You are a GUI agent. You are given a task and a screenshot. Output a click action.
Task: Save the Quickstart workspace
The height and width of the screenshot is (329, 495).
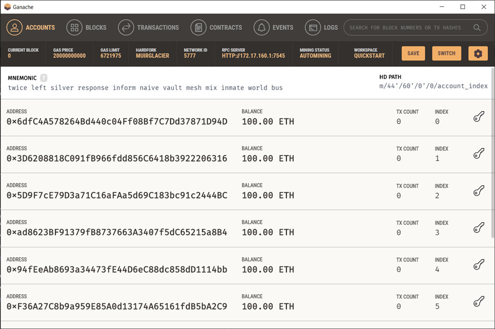point(413,53)
